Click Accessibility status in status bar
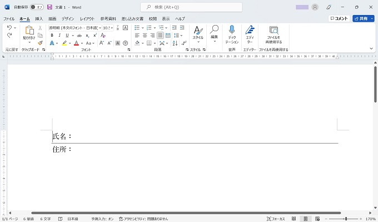 [143, 219]
